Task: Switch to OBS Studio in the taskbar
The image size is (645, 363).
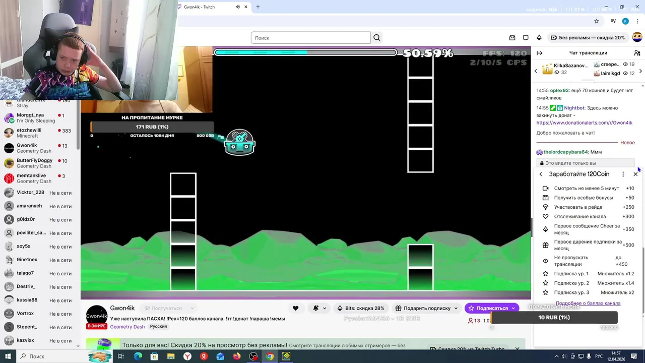Action: click(x=253, y=356)
